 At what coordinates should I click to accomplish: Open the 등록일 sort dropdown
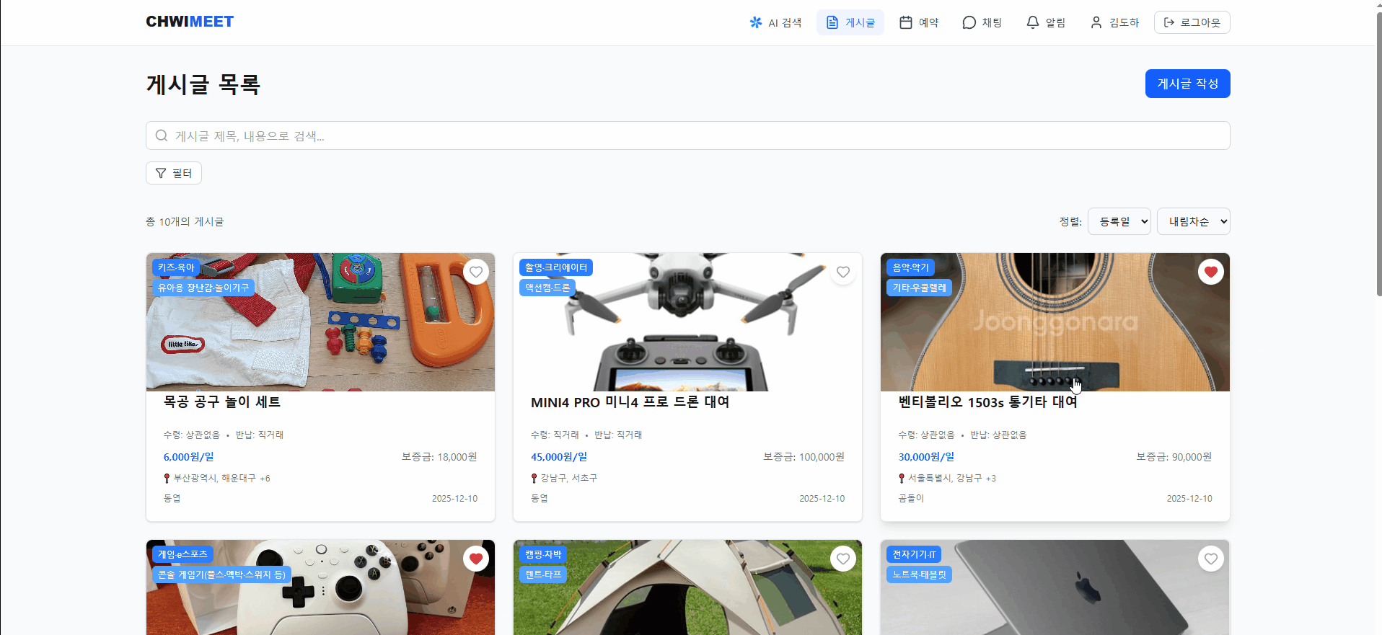[1119, 221]
